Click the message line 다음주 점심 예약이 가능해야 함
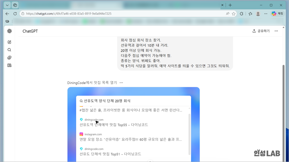The height and width of the screenshot is (162, 289). coord(146,55)
